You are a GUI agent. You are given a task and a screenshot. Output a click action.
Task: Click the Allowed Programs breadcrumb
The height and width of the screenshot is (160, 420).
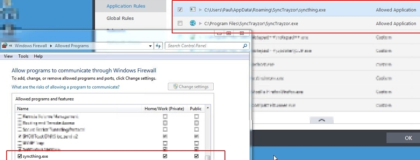tap(72, 46)
